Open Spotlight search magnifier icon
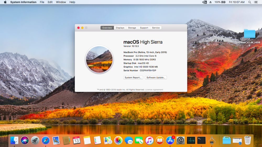Viewport: 262px width, 147px height. pyautogui.click(x=250, y=2)
